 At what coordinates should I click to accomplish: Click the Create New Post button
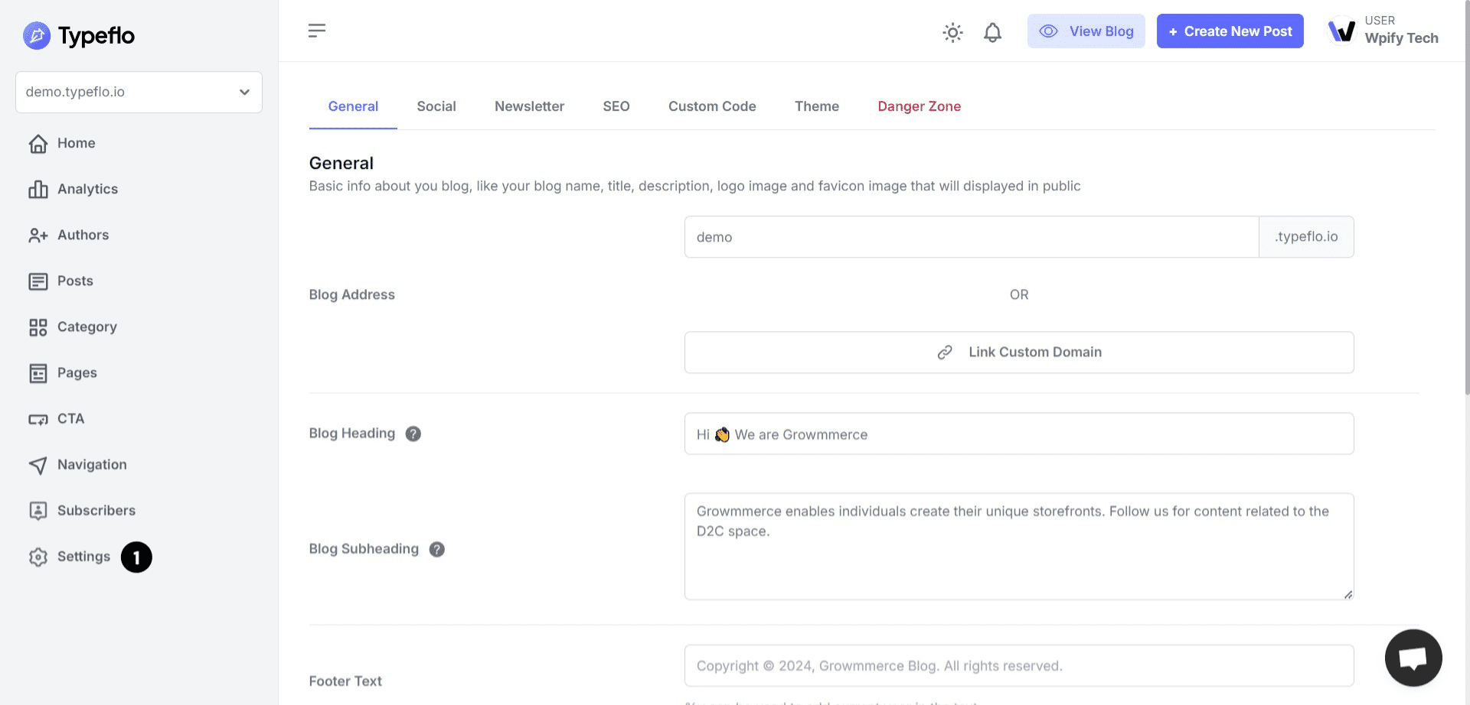[1230, 31]
